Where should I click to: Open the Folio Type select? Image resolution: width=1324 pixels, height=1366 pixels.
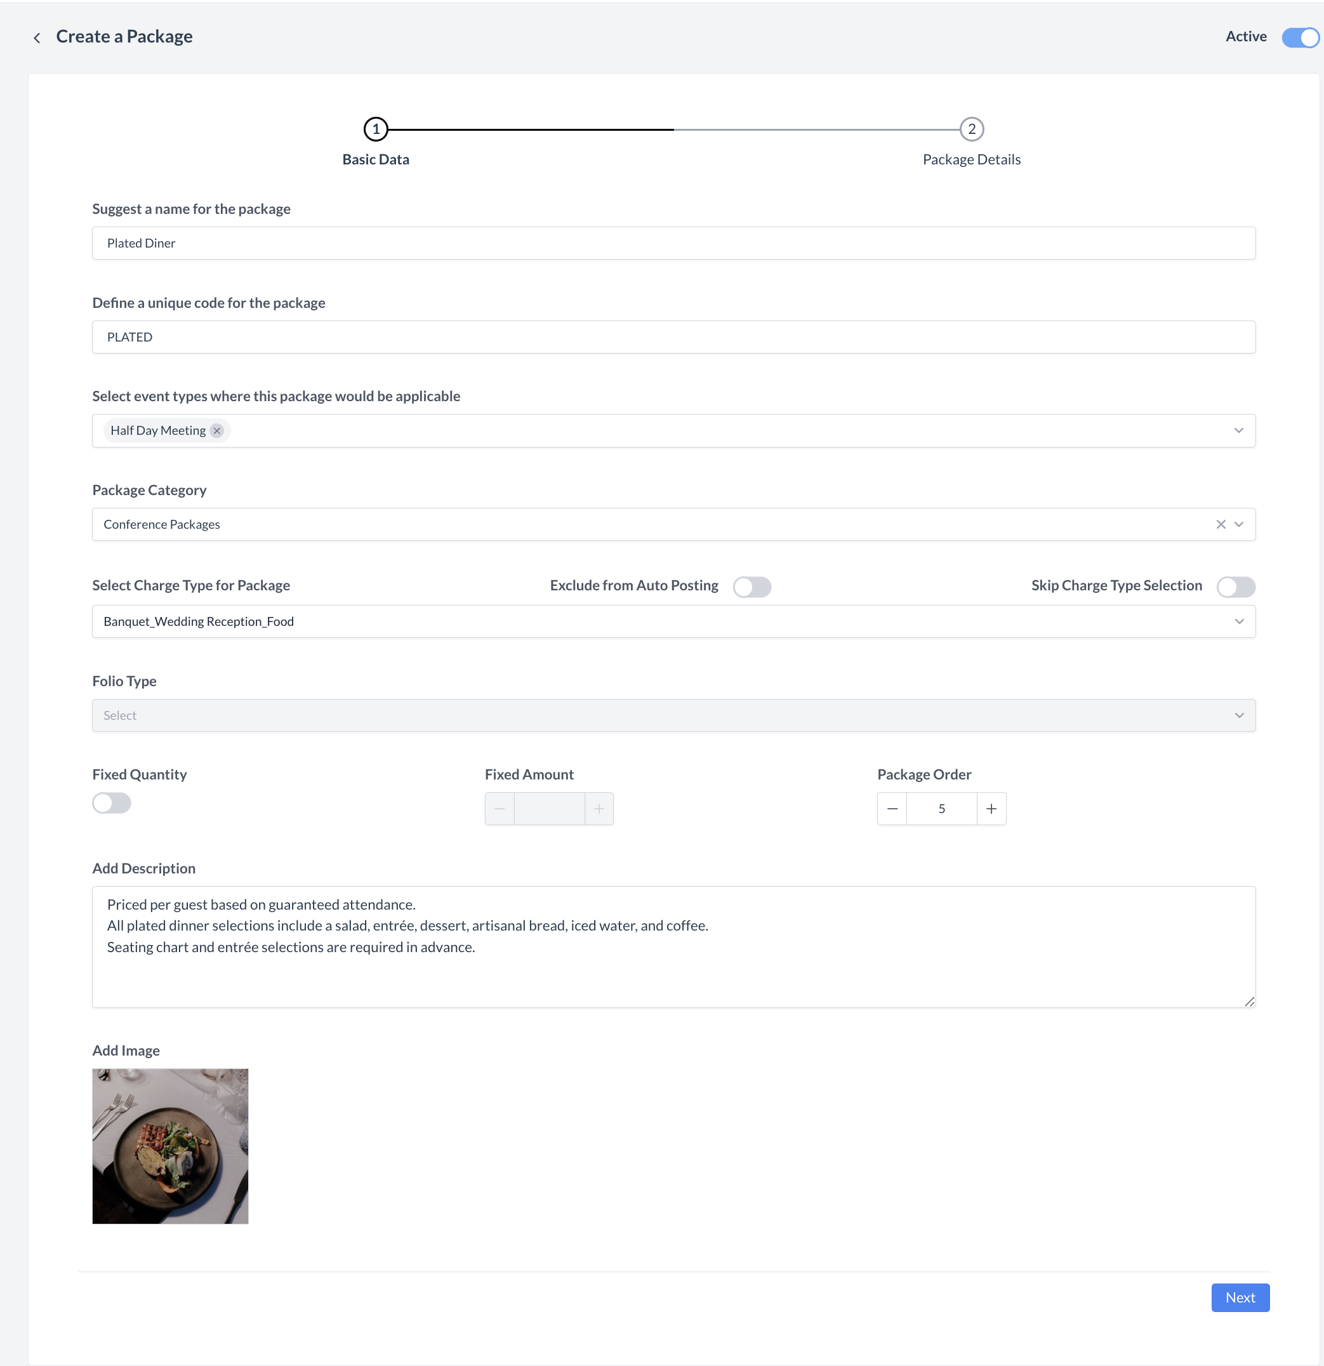(1239, 715)
